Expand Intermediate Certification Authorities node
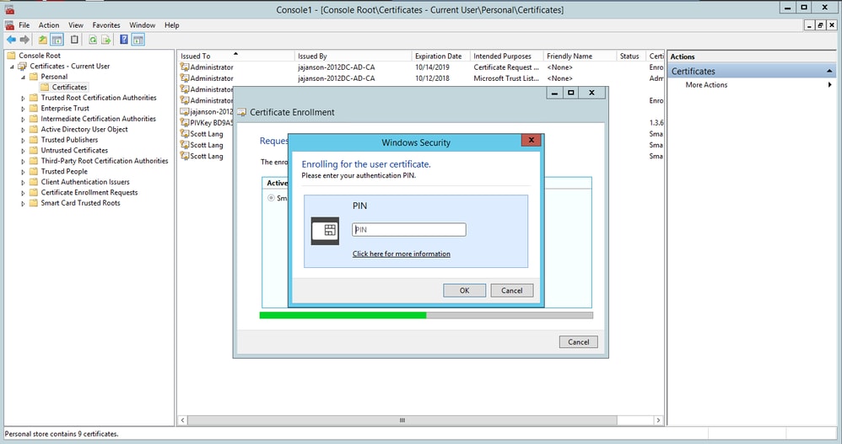 [x=23, y=119]
